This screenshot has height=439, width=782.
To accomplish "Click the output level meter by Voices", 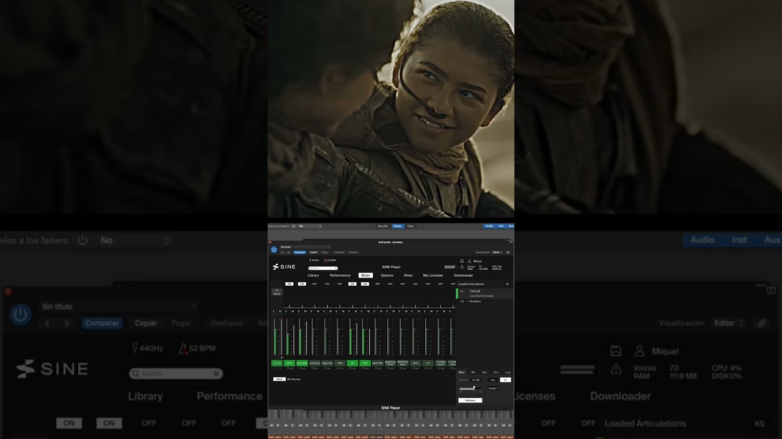I will [450, 267].
